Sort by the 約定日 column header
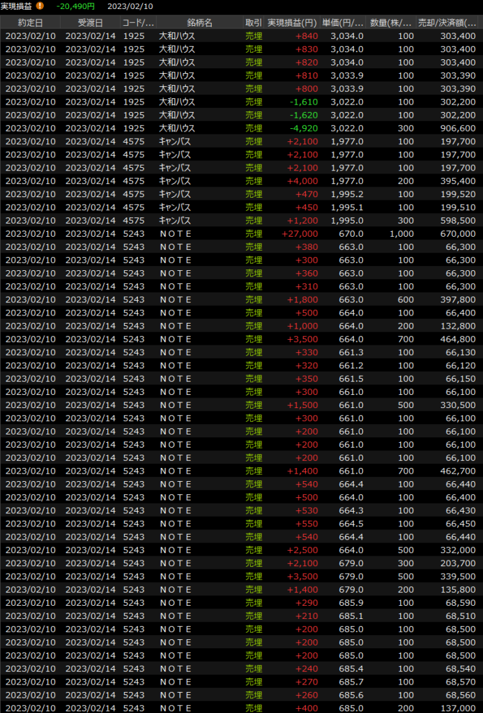The height and width of the screenshot is (713, 483). [x=30, y=23]
